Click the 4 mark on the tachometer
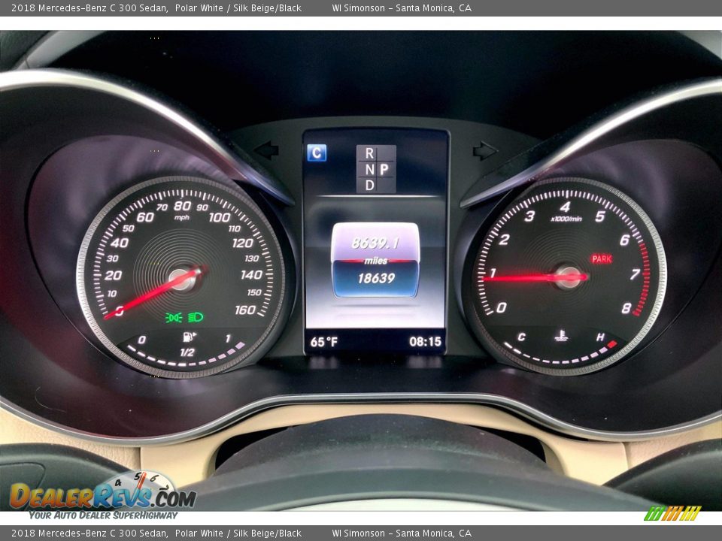Screen dimensions: 722x541 [x=566, y=207]
